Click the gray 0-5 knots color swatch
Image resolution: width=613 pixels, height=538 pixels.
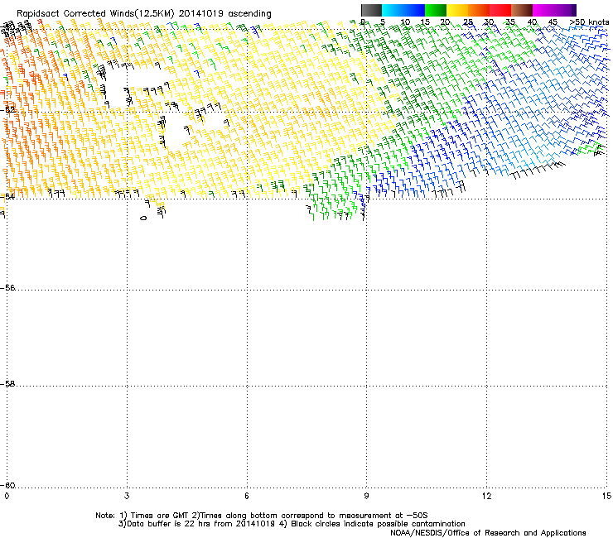pyautogui.click(x=371, y=10)
